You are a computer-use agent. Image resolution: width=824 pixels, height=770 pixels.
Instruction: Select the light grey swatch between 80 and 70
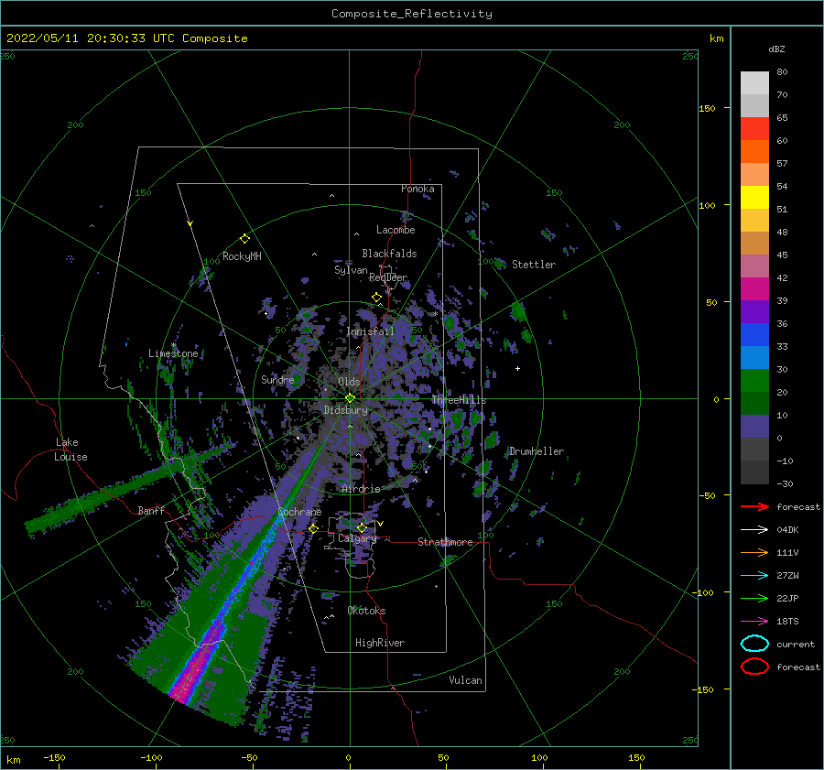pyautogui.click(x=754, y=83)
